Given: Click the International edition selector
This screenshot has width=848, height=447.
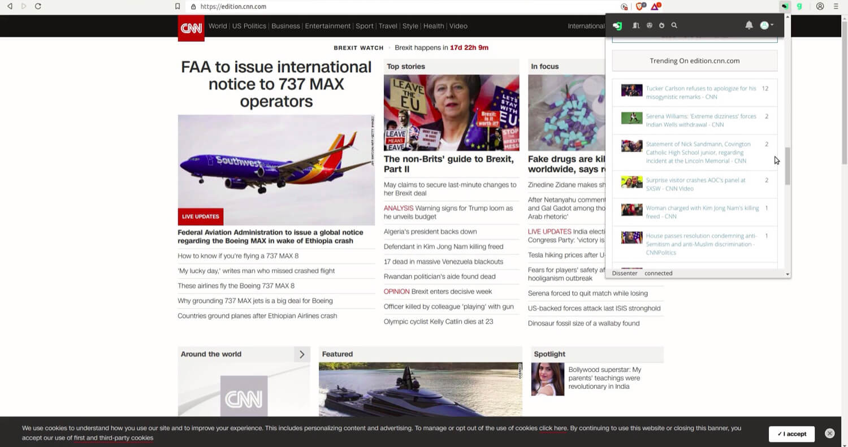Looking at the screenshot, I should 586,26.
